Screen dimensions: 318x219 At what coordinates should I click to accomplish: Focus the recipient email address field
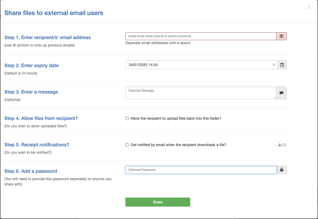tap(201, 36)
